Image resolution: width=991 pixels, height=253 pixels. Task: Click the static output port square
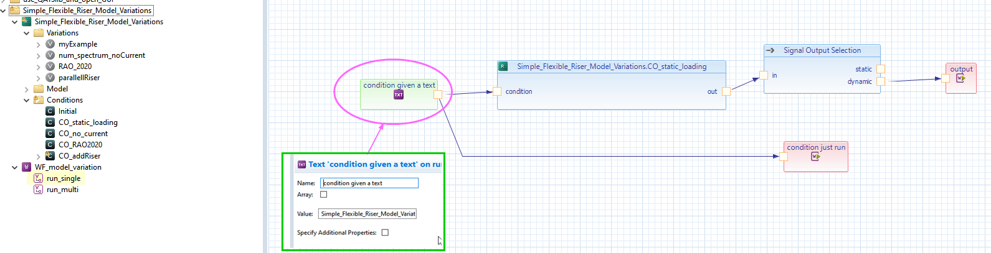[880, 69]
